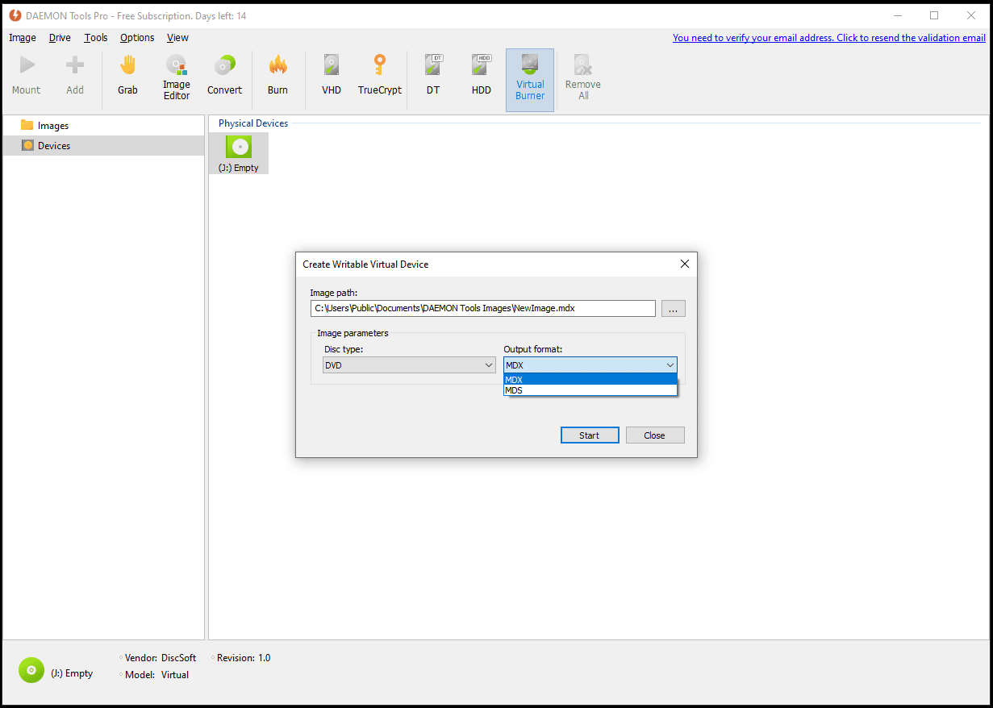Click the Model: Virtual text
The image size is (993, 708).
(x=157, y=675)
